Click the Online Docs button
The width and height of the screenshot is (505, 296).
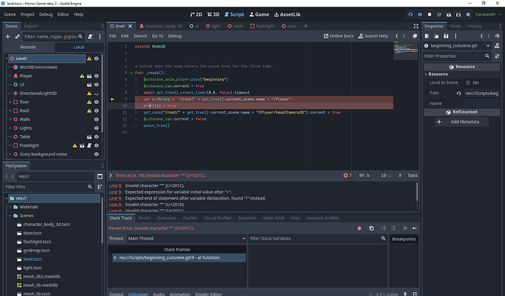[338, 36]
